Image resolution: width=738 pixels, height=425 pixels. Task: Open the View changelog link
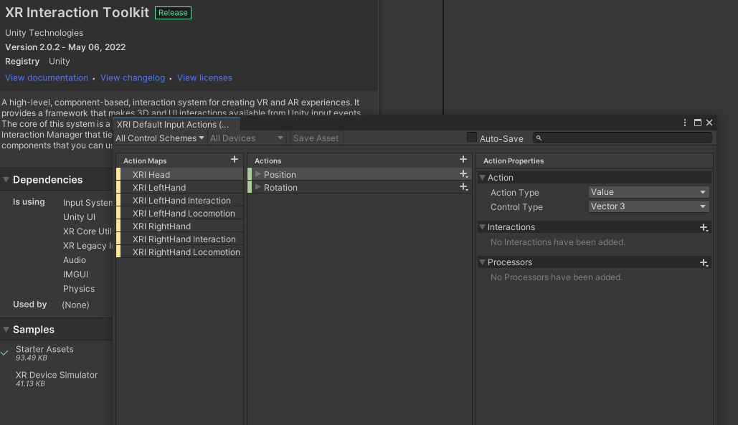(x=133, y=78)
